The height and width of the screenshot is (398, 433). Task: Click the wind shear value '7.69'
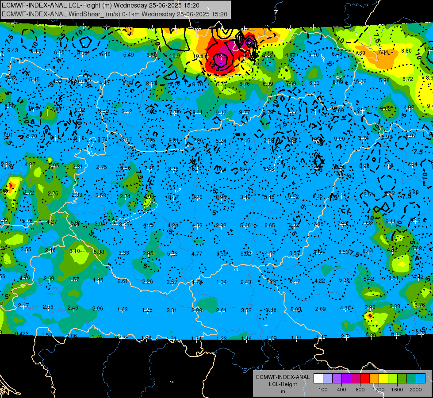point(291,84)
